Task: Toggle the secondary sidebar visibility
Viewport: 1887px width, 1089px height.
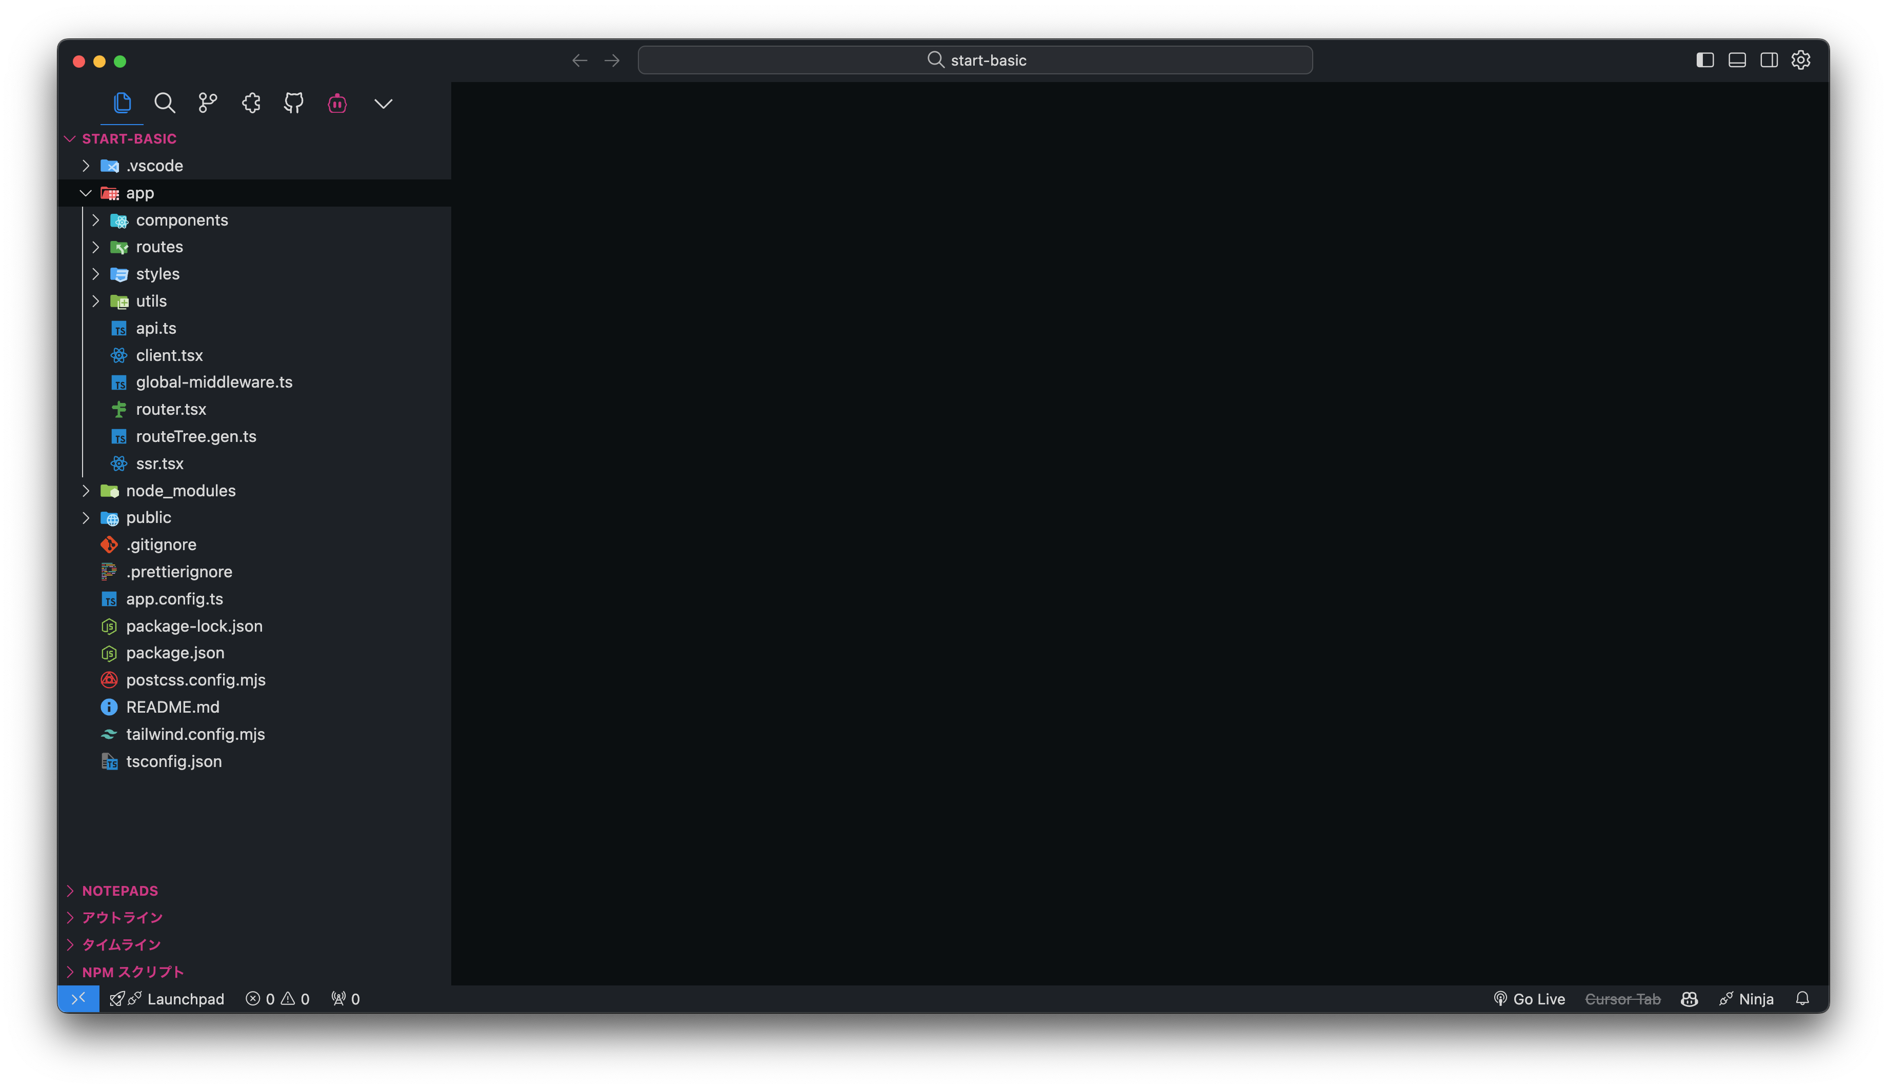Action: tap(1769, 60)
